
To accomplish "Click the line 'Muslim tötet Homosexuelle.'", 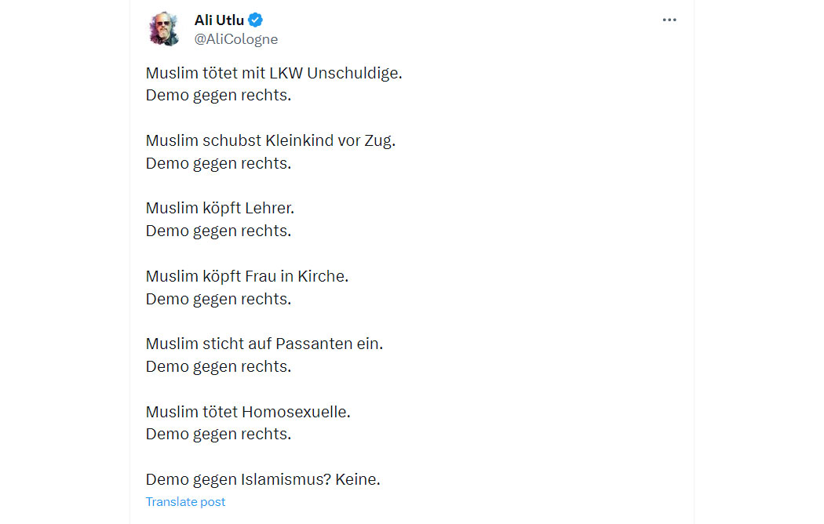I will point(248,412).
